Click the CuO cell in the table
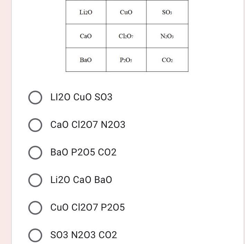 coord(126,12)
